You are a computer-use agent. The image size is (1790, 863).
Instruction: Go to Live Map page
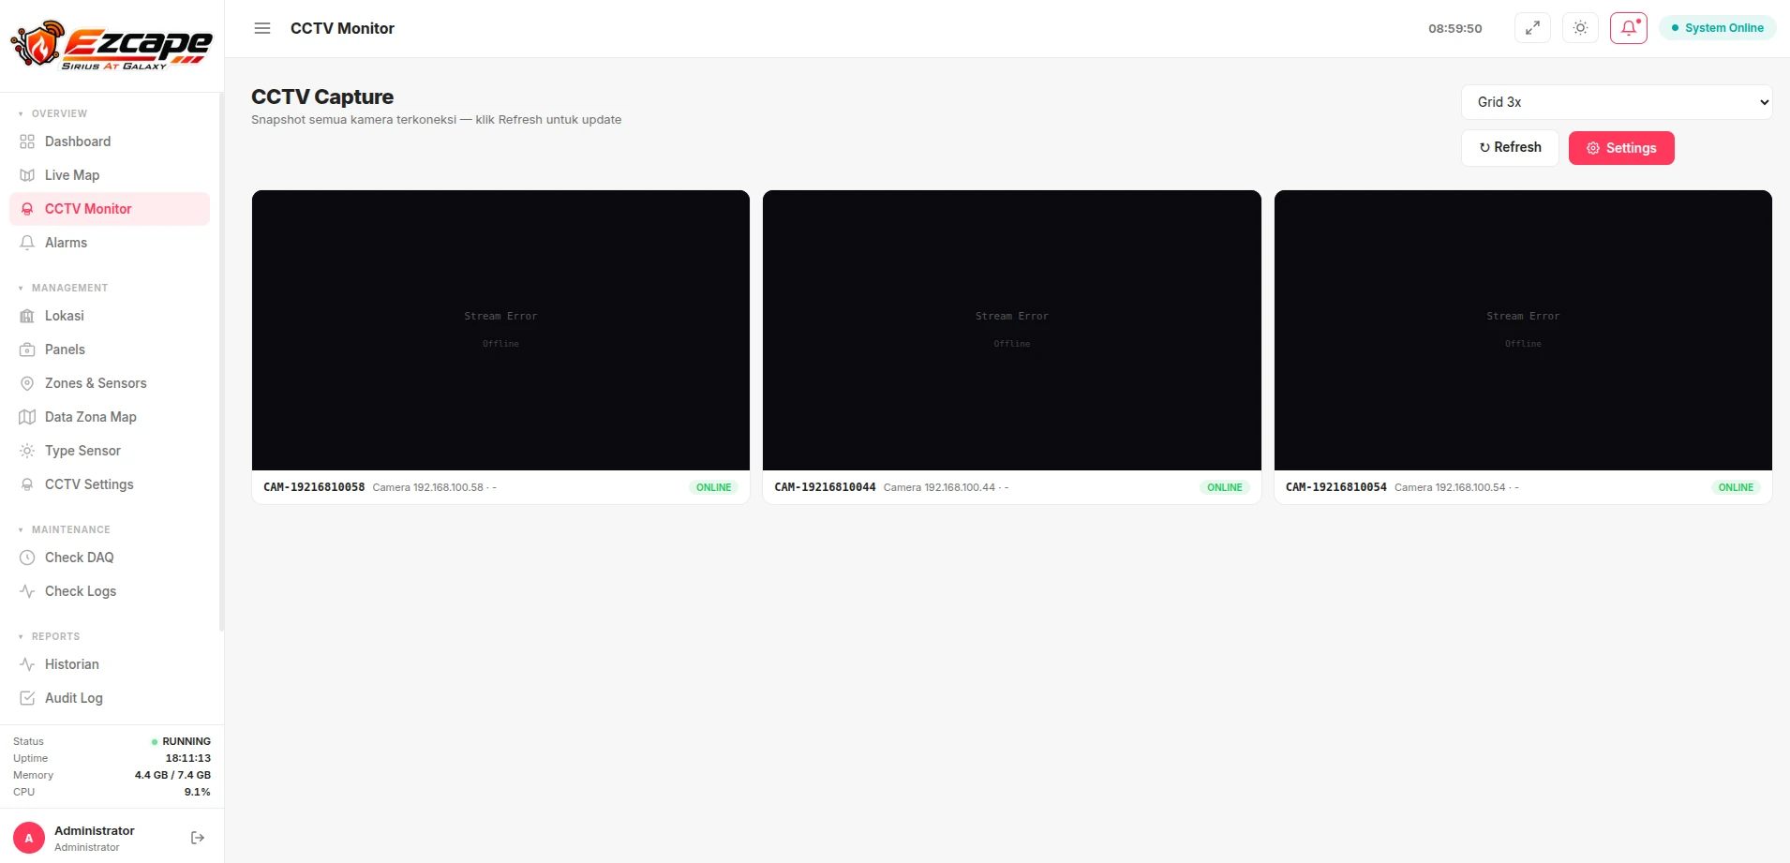click(x=110, y=175)
